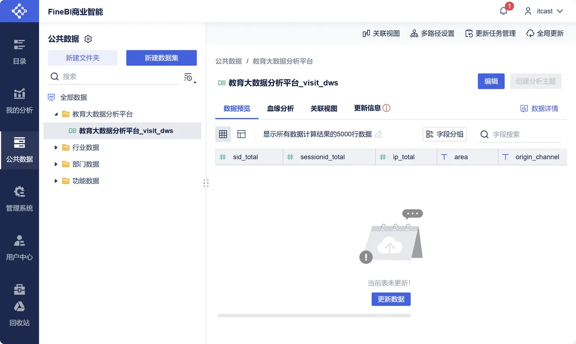Image resolution: width=576 pixels, height=344 pixels.
Task: Click the info icon beside 更新信息
Action: click(x=386, y=108)
